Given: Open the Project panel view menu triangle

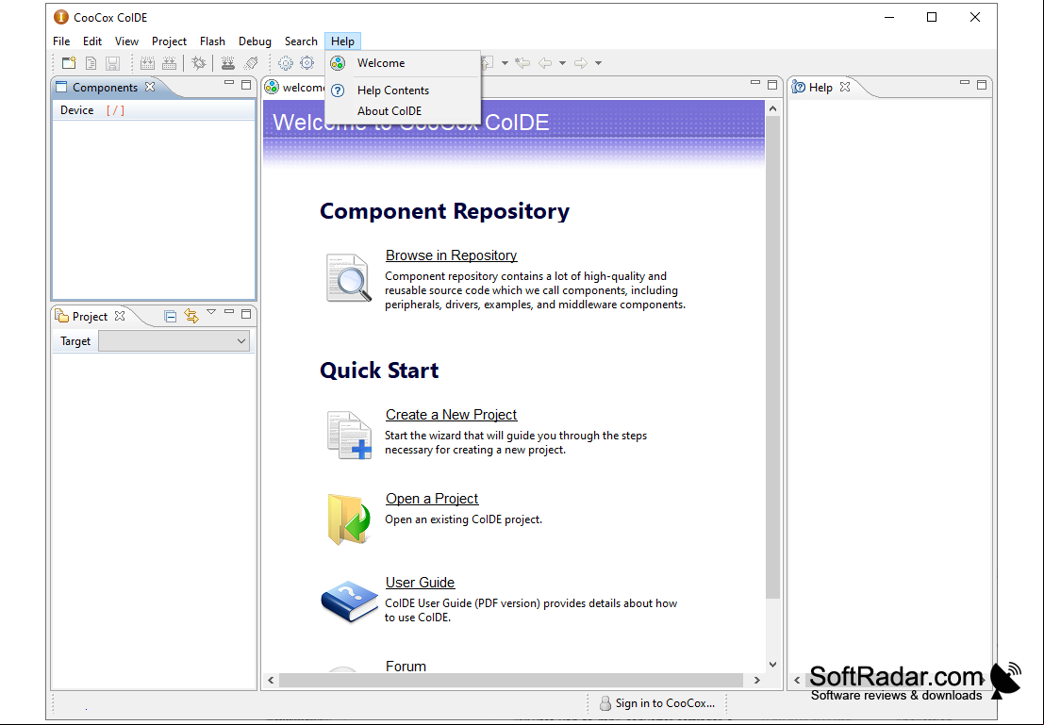Looking at the screenshot, I should click(211, 311).
